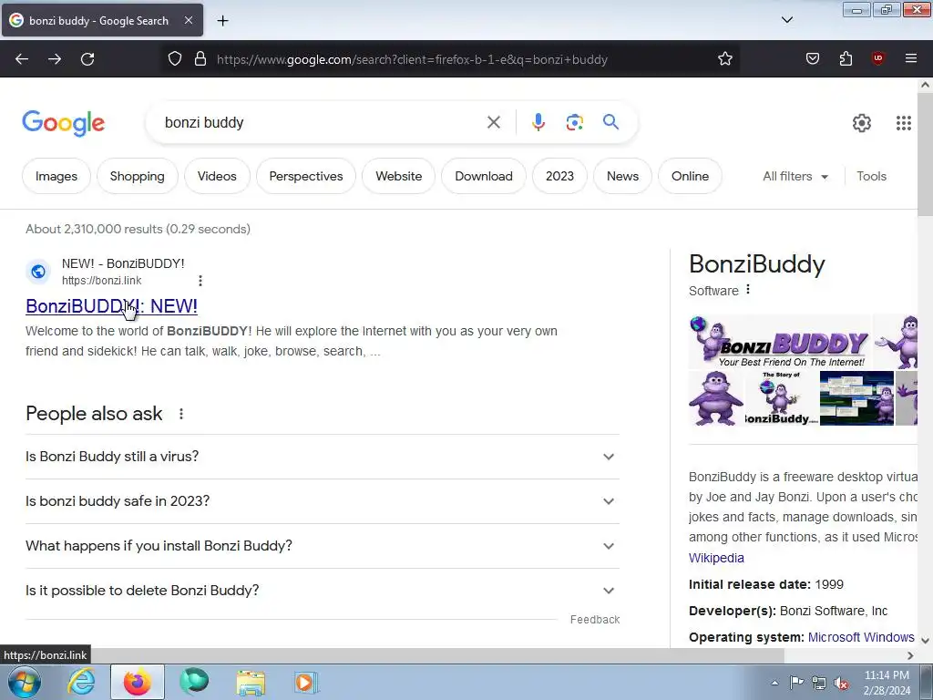Select the Website filter chip
The image size is (933, 700).
[399, 176]
